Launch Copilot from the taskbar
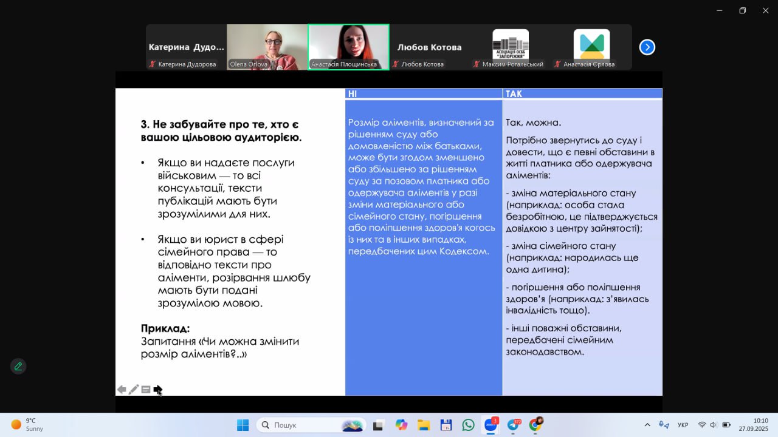This screenshot has height=437, width=778. [401, 425]
